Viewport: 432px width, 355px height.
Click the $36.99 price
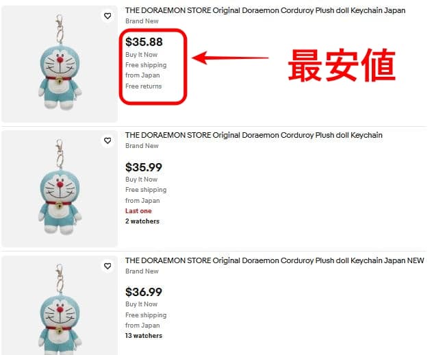(x=144, y=292)
